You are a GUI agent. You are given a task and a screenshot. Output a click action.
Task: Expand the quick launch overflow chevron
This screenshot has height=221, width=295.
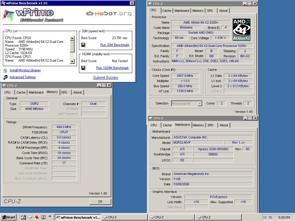click(x=50, y=216)
